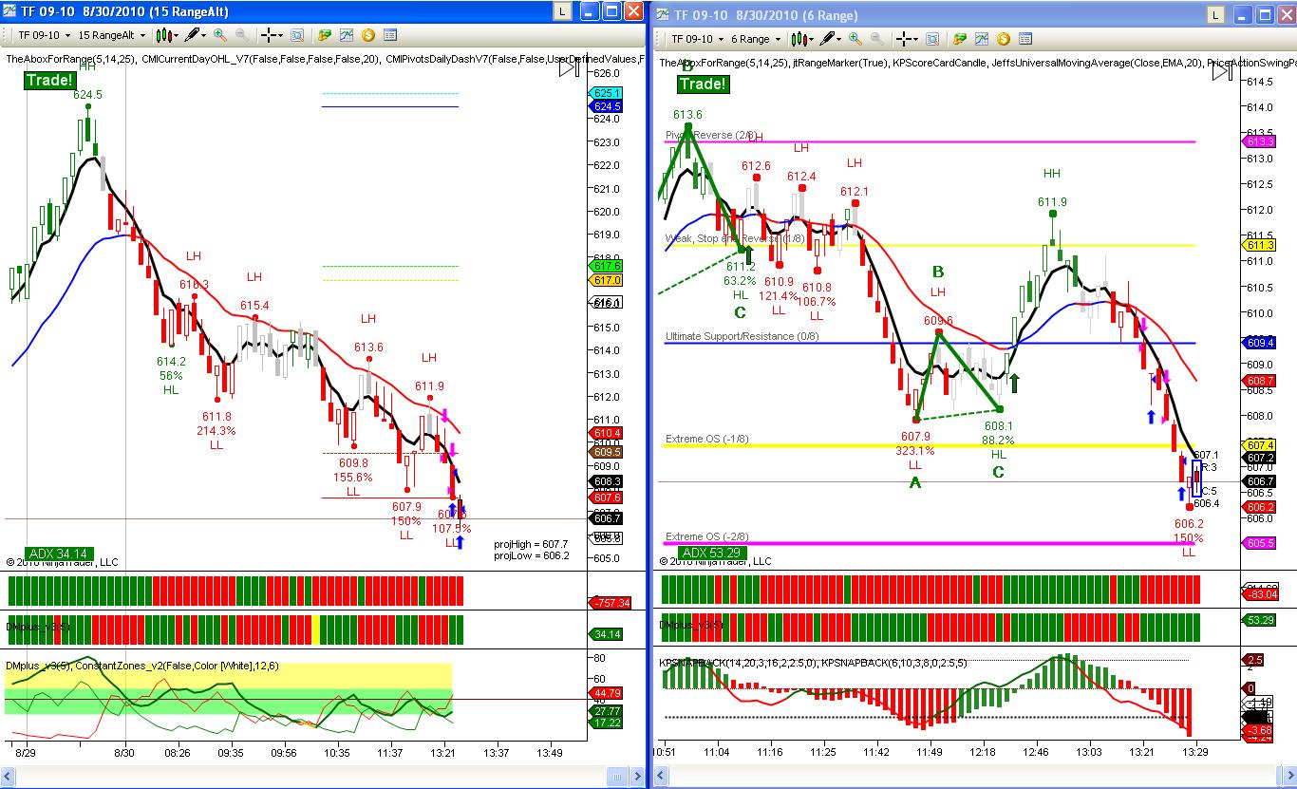Click the 'projHigh = 607.7' text on the left chart
The image size is (1297, 789).
click(x=531, y=544)
